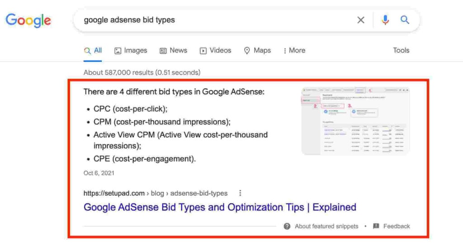The height and width of the screenshot is (243, 463).
Task: Switch to the Videos tab
Action: (215, 50)
